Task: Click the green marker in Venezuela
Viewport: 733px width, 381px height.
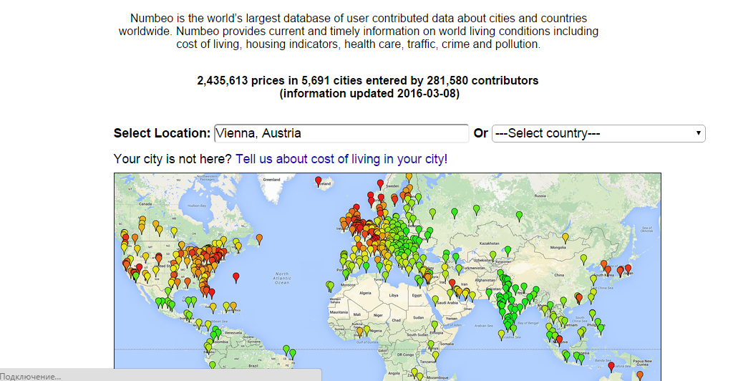Action: (x=217, y=331)
